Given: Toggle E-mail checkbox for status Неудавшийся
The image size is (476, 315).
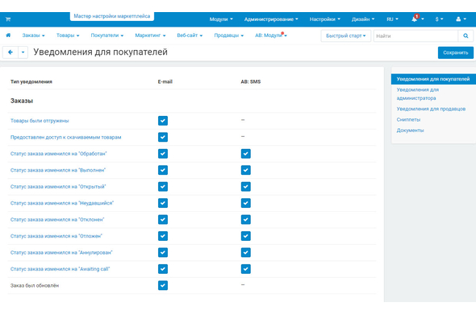Looking at the screenshot, I should tap(163, 203).
